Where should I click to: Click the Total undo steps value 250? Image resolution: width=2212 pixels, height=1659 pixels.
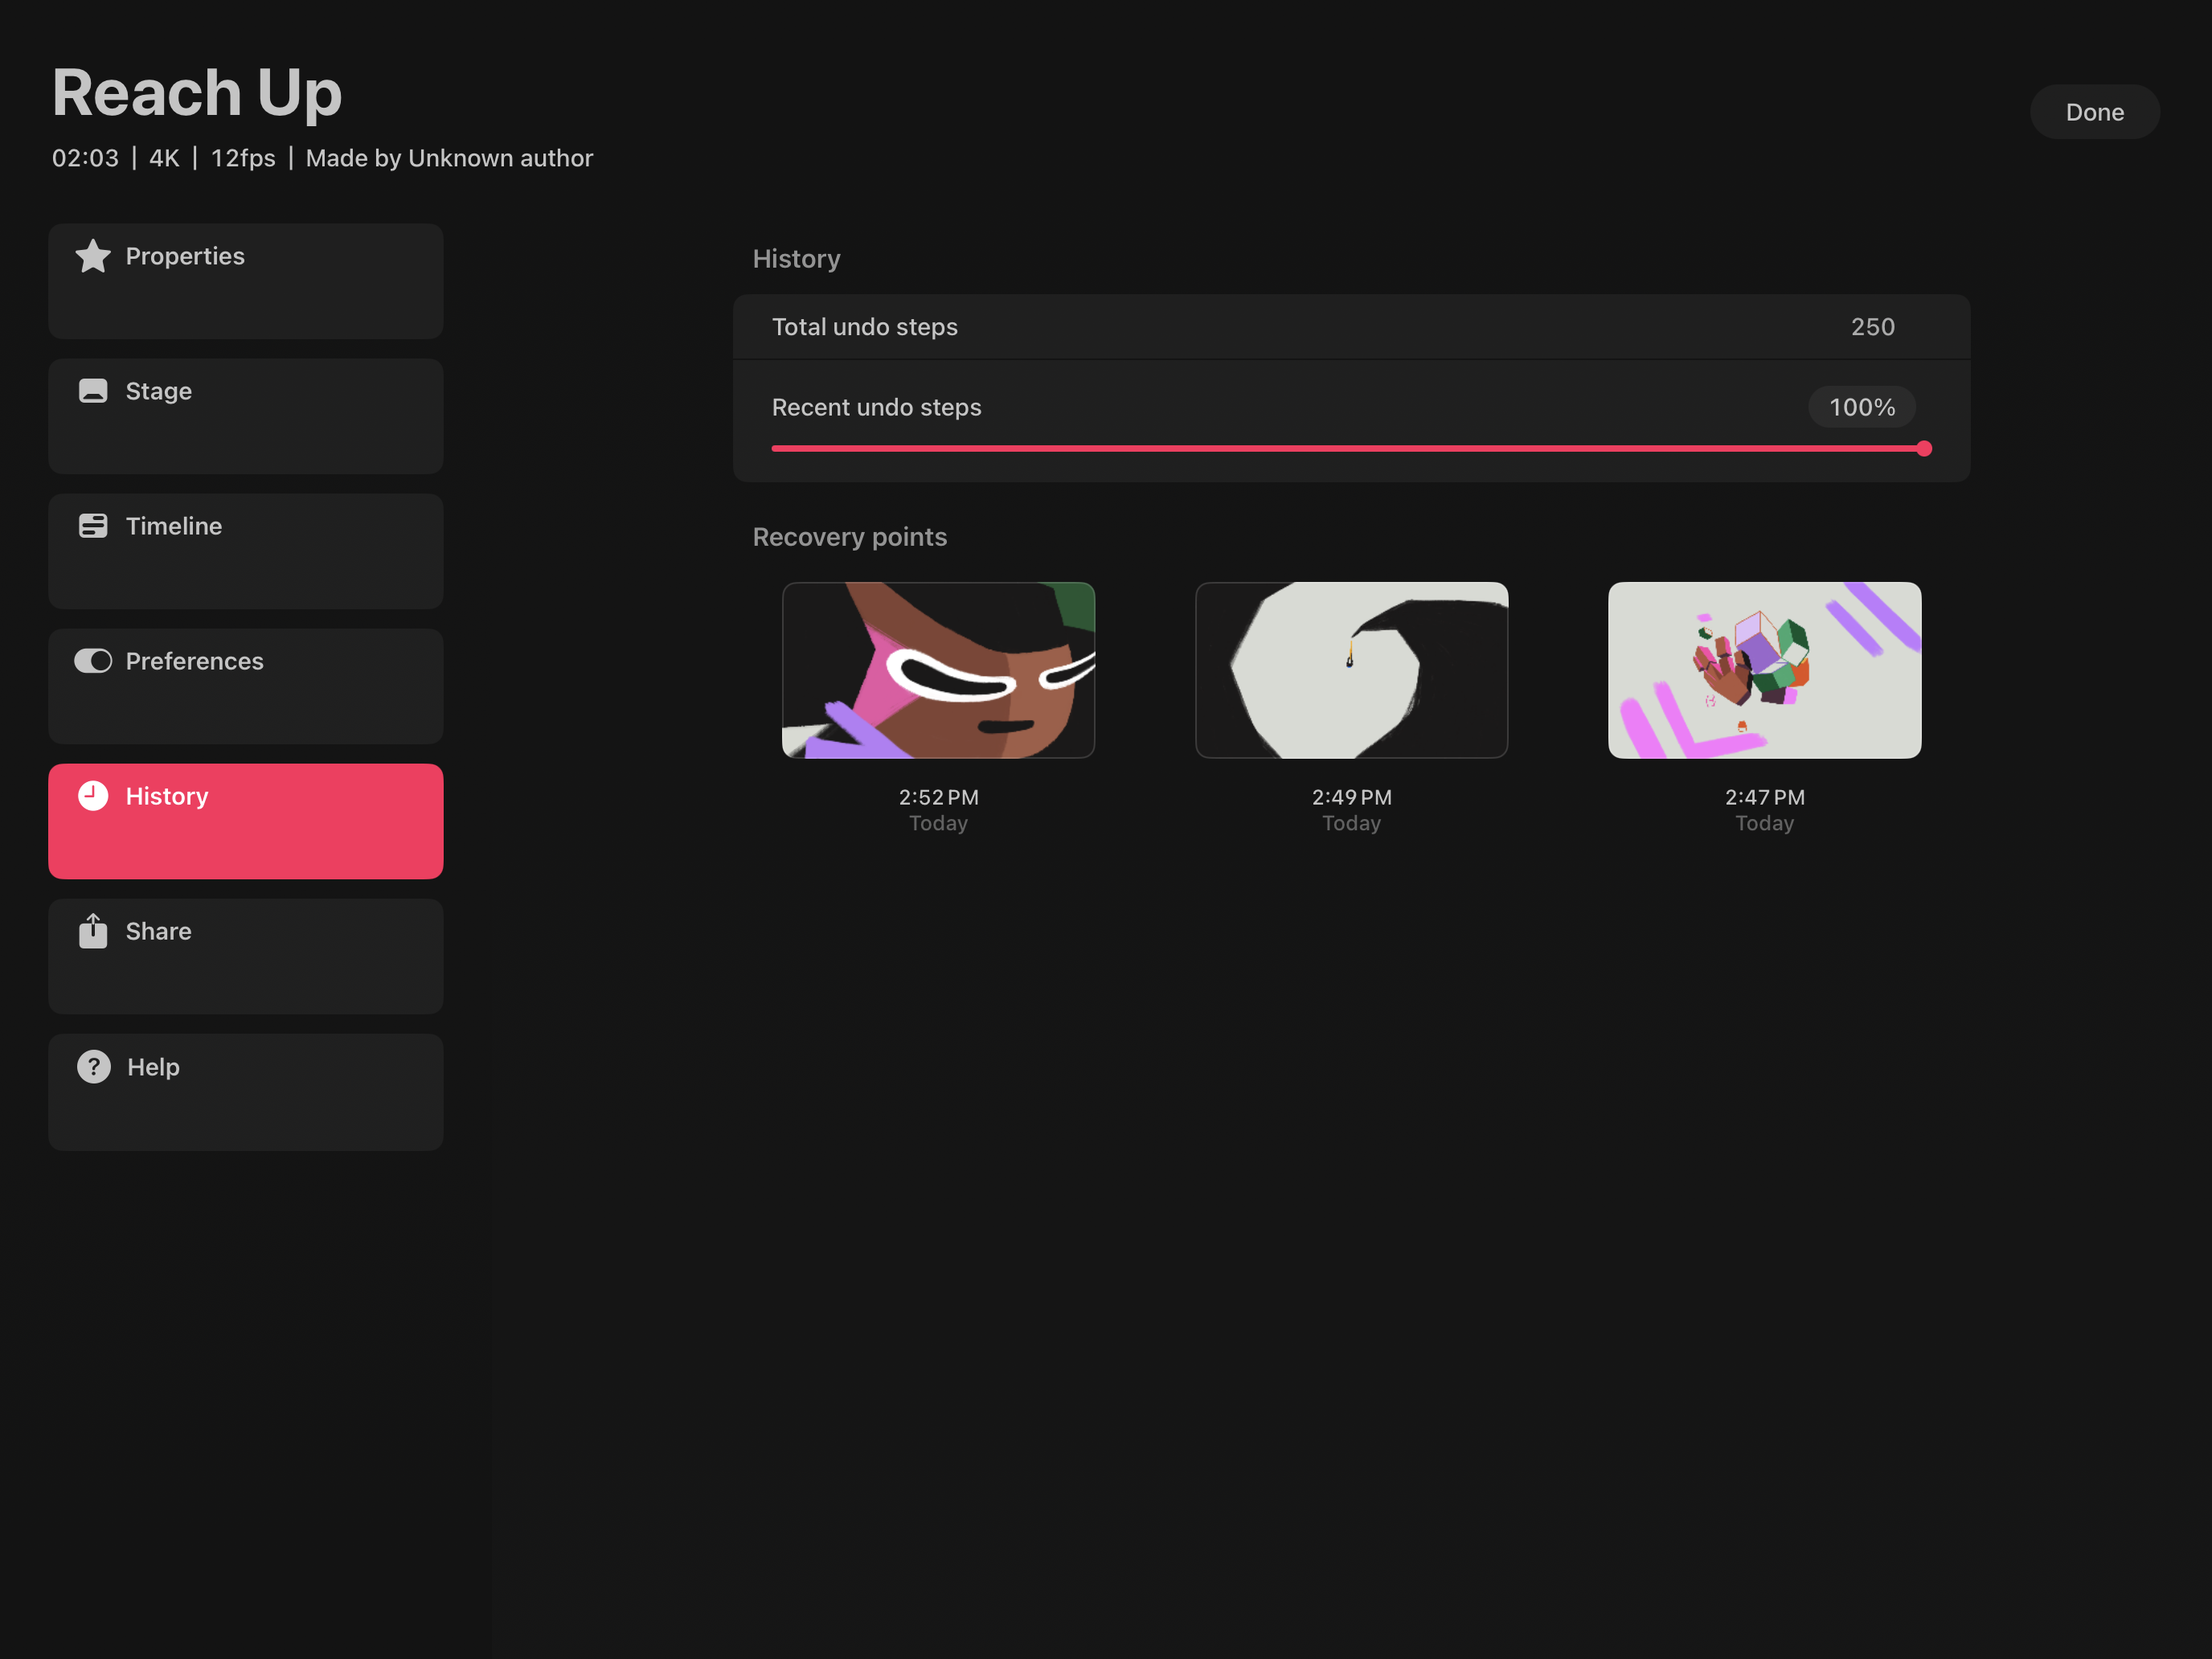[x=1872, y=327]
